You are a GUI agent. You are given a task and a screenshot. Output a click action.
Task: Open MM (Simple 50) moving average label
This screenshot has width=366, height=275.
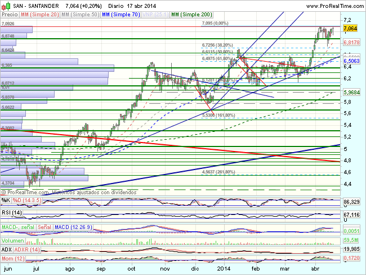click(x=81, y=15)
